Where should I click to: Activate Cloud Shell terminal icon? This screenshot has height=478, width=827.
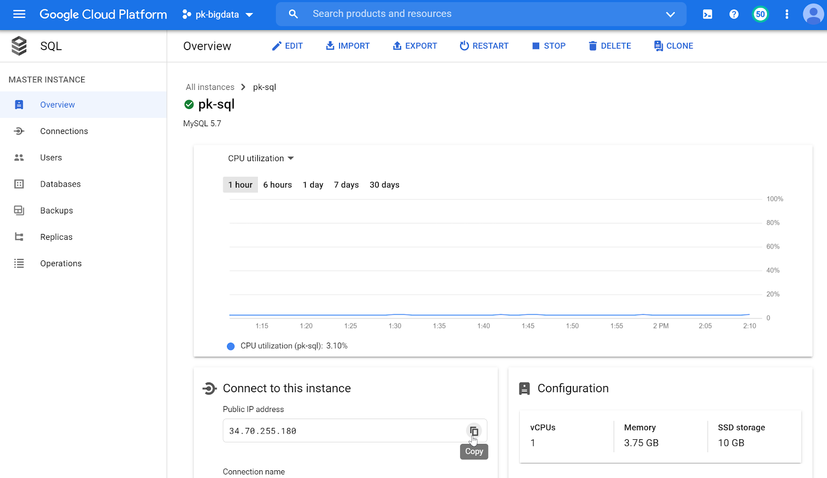pyautogui.click(x=708, y=14)
